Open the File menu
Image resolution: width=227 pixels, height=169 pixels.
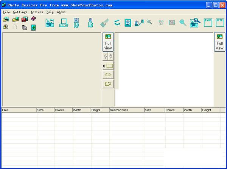(x=6, y=12)
